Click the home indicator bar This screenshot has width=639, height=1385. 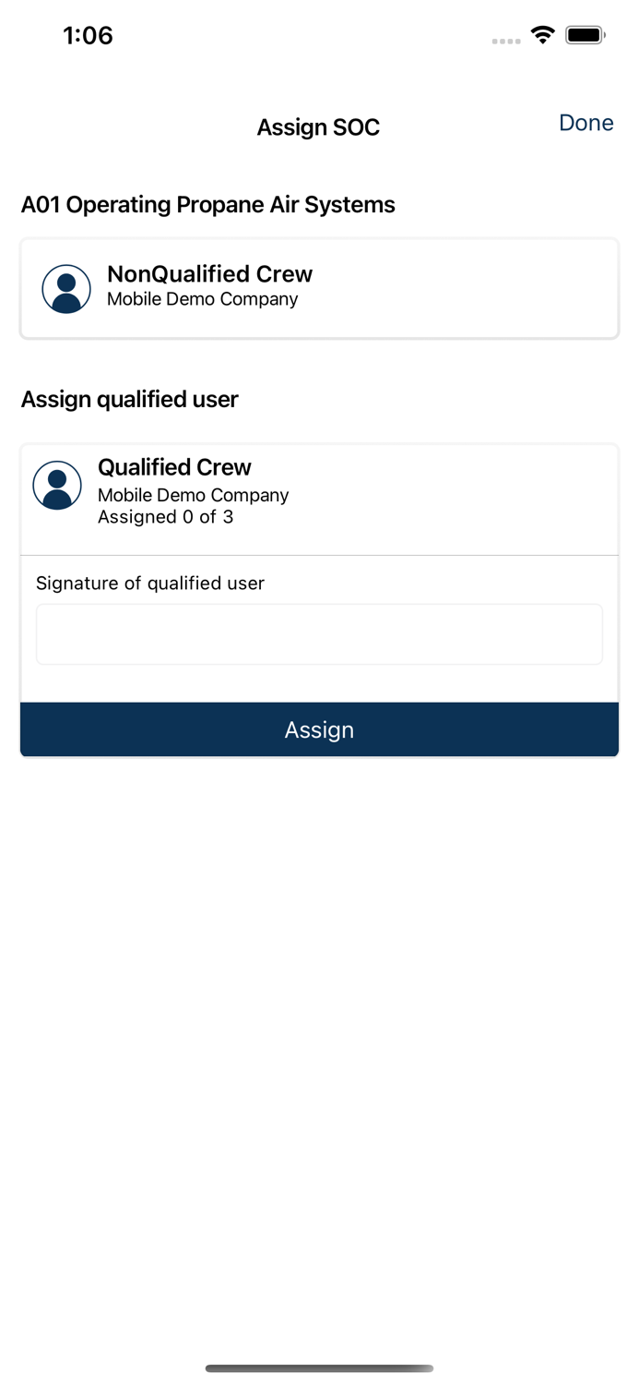(319, 1368)
